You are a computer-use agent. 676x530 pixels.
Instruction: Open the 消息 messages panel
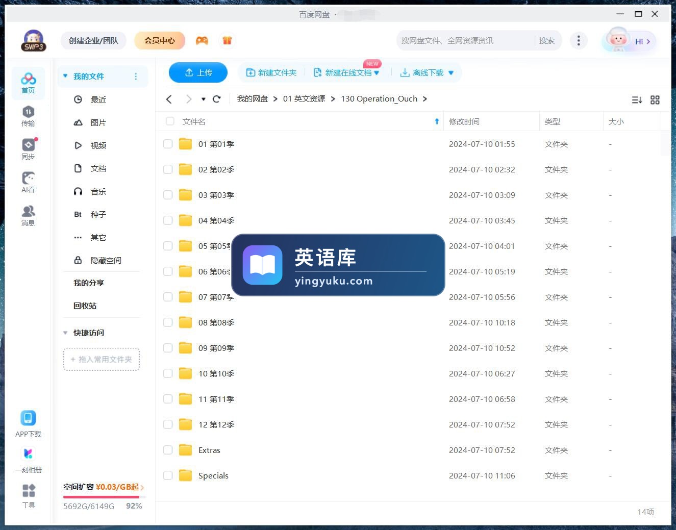[x=28, y=216]
